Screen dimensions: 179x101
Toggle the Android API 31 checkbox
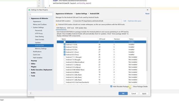tap(65, 42)
